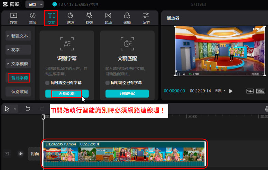Click the 开始识别 button
The image size is (268, 170).
coord(67,93)
